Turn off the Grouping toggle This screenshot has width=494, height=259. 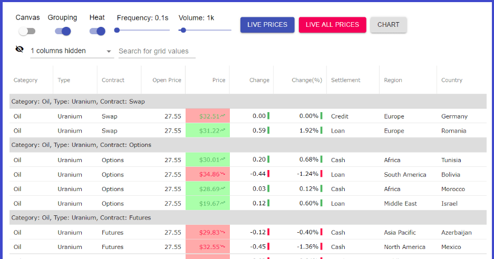tap(63, 31)
